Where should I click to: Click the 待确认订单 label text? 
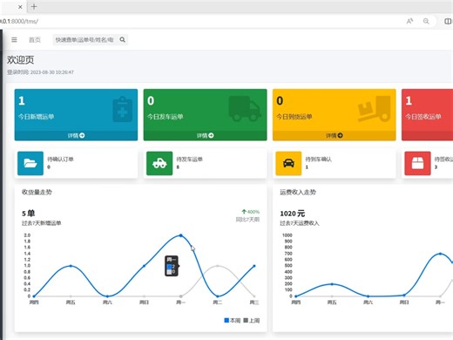click(x=60, y=159)
